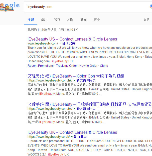The height and width of the screenshot is (156, 152).
Task: Open the Track my Order sitelink
Action: click(66, 66)
